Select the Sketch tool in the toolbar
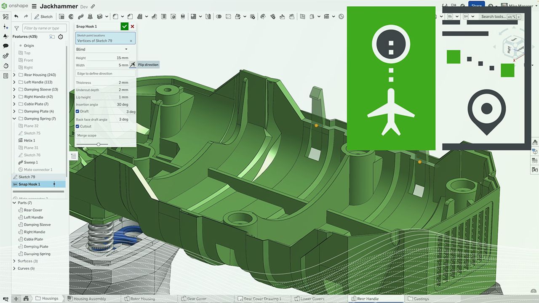The width and height of the screenshot is (539, 303). click(43, 16)
